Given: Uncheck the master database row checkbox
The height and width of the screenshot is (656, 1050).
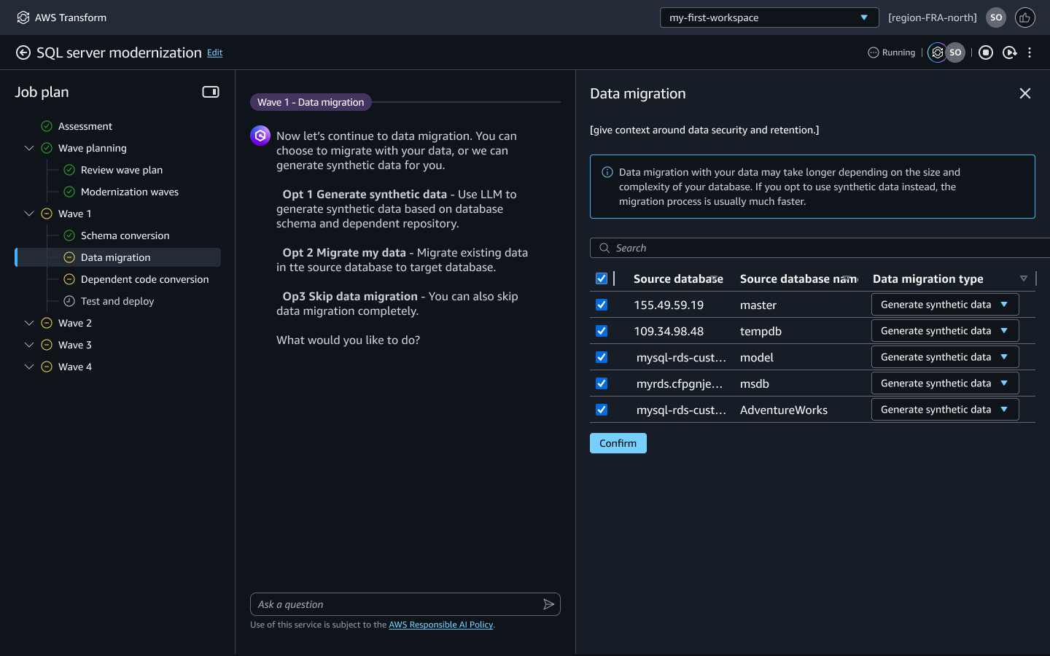Looking at the screenshot, I should tap(602, 305).
